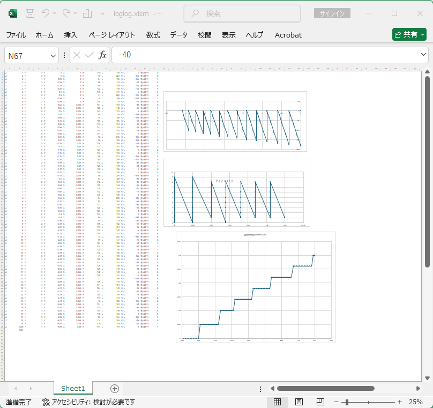Select the middle chart with グラフ タイトル

(237, 192)
